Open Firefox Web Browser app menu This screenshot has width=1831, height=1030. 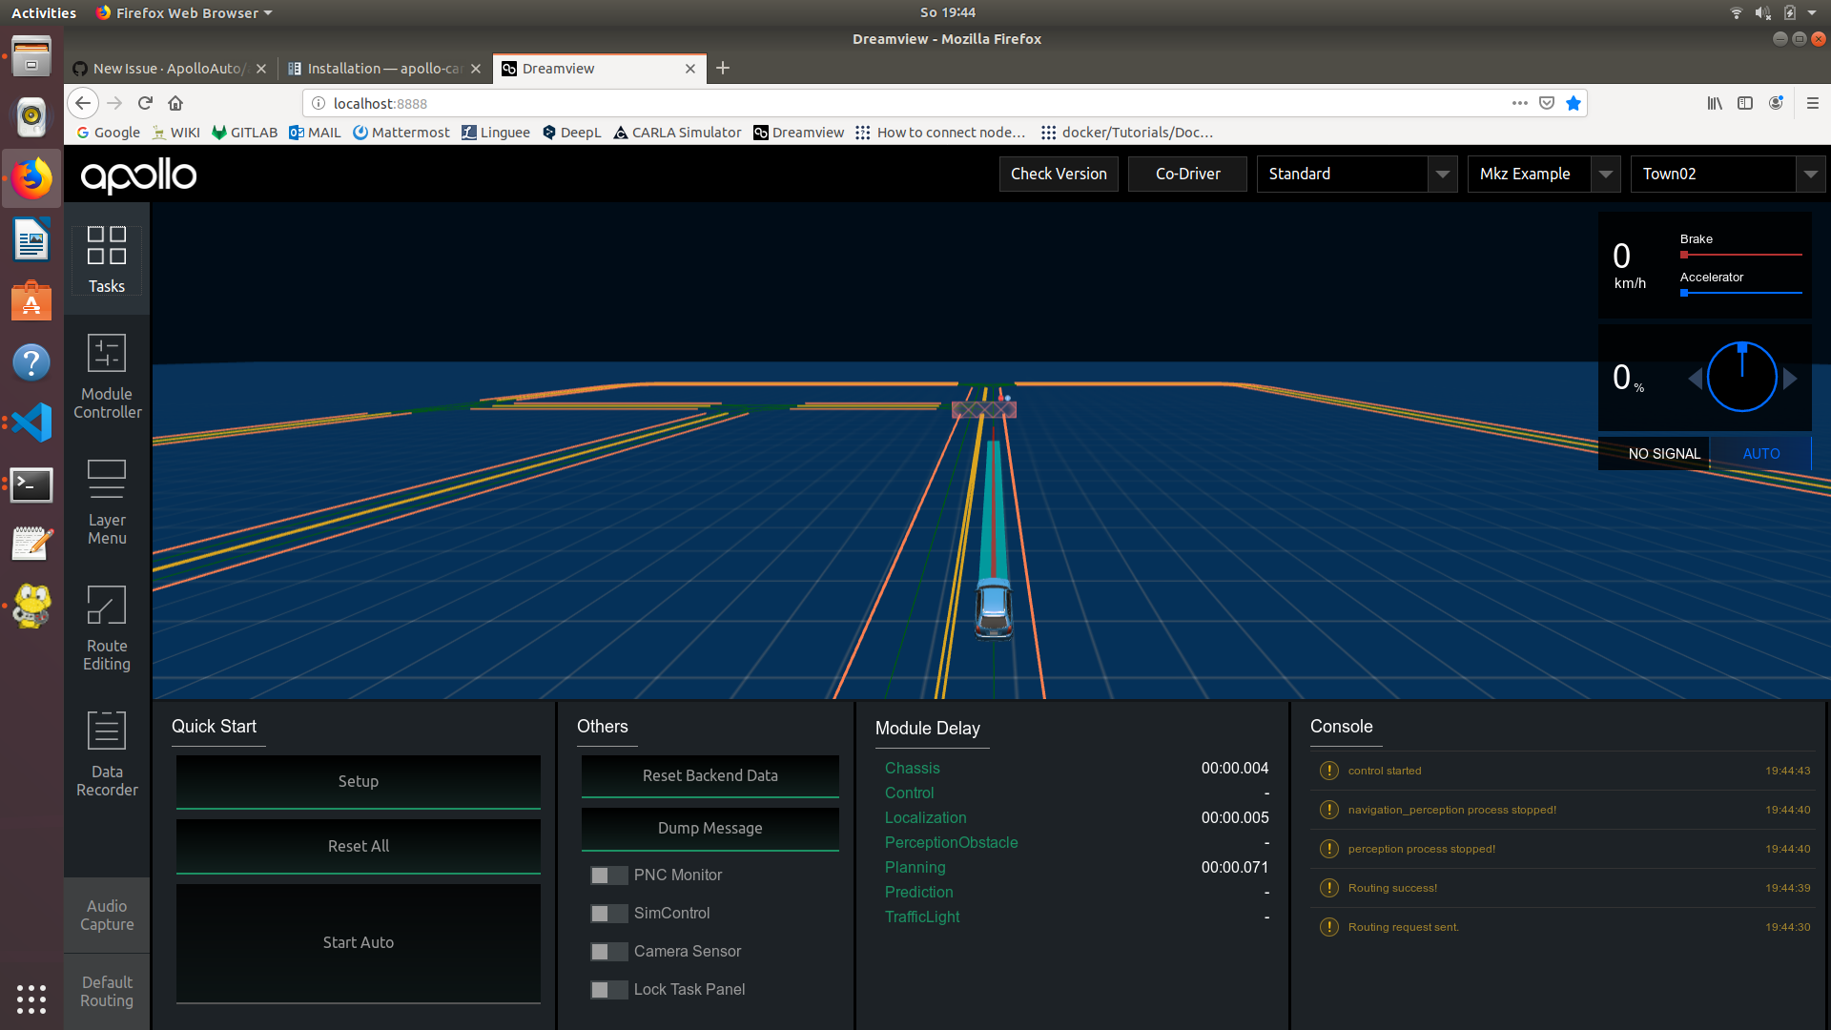coord(185,12)
